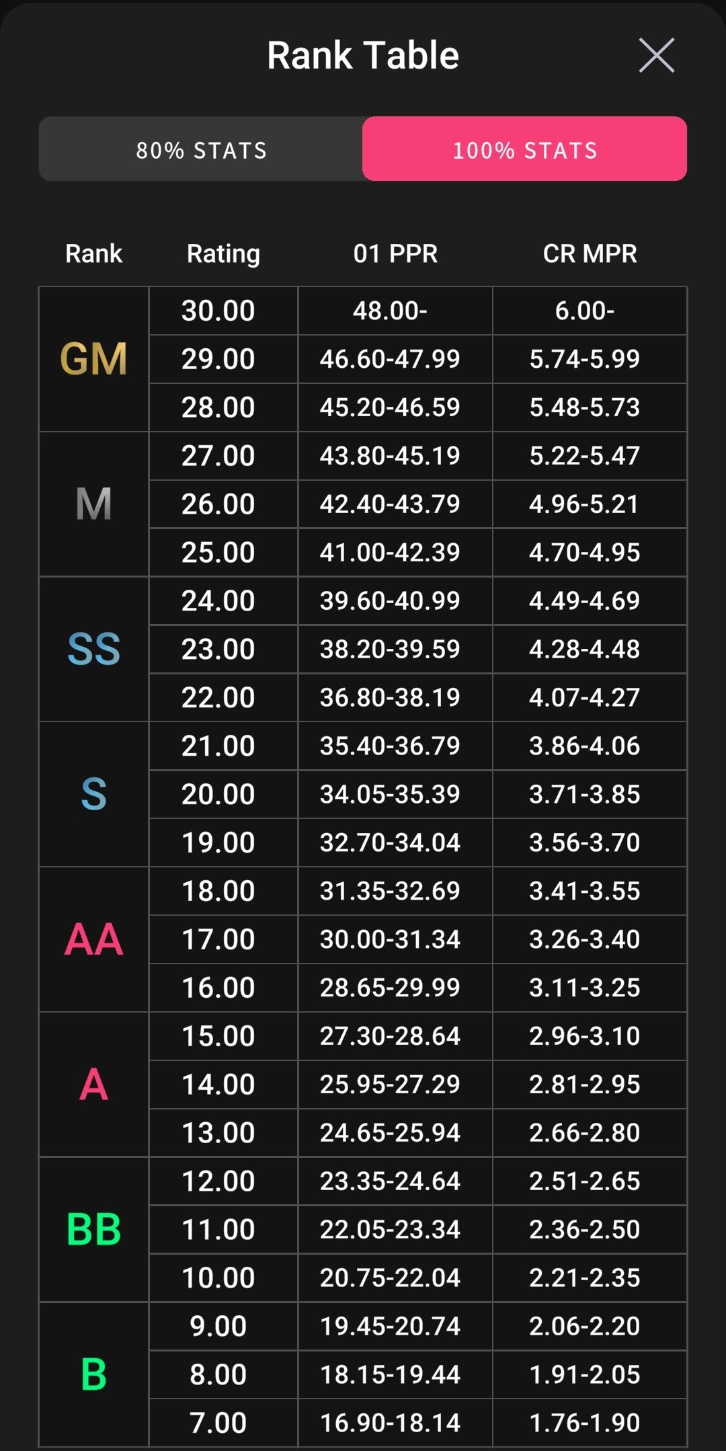Select the BB rank badge
The image size is (726, 1451).
[93, 1230]
